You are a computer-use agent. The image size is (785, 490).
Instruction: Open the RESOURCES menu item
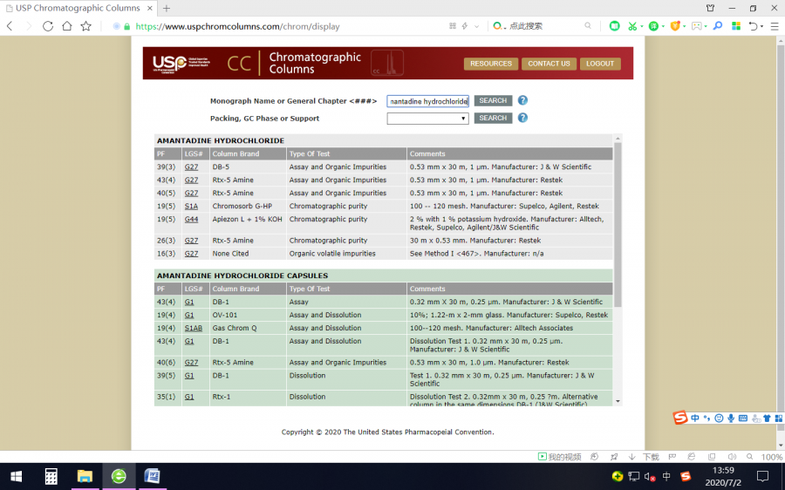tap(491, 64)
